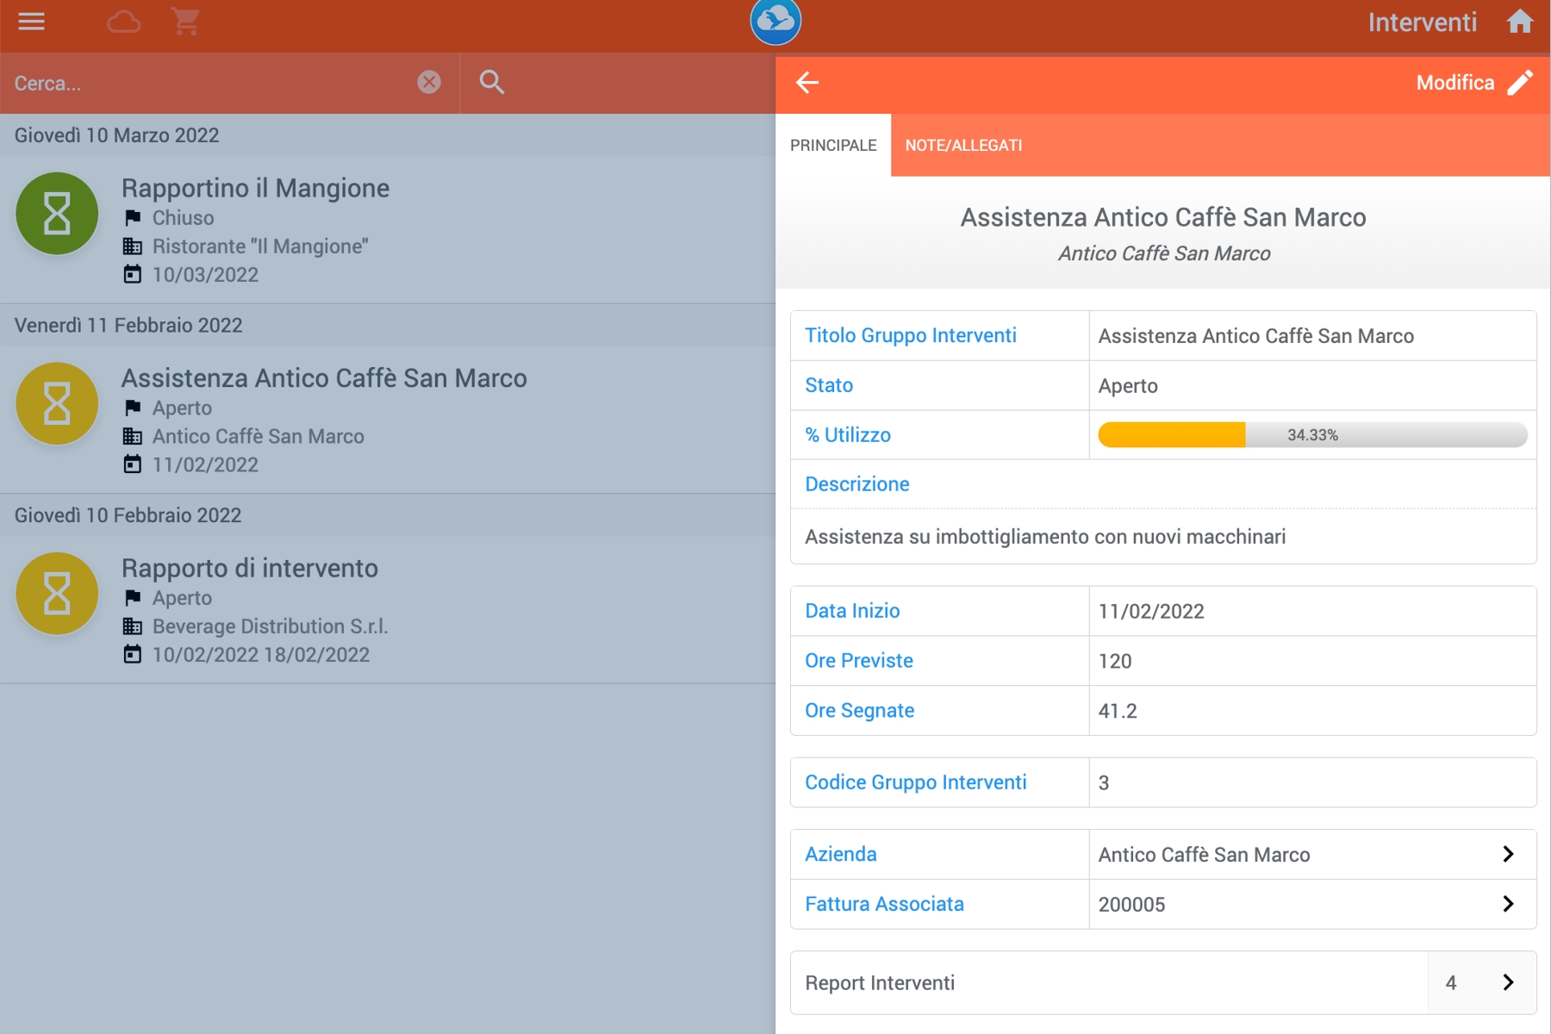Click building icon beside Ristorante "Il Mangione"
This screenshot has height=1034, width=1551.
coord(132,246)
